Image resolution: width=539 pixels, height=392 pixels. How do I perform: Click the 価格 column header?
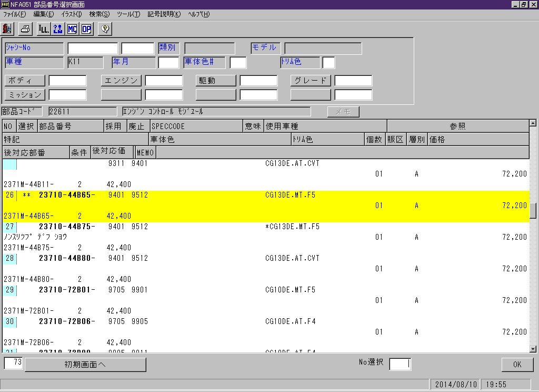[x=478, y=140]
